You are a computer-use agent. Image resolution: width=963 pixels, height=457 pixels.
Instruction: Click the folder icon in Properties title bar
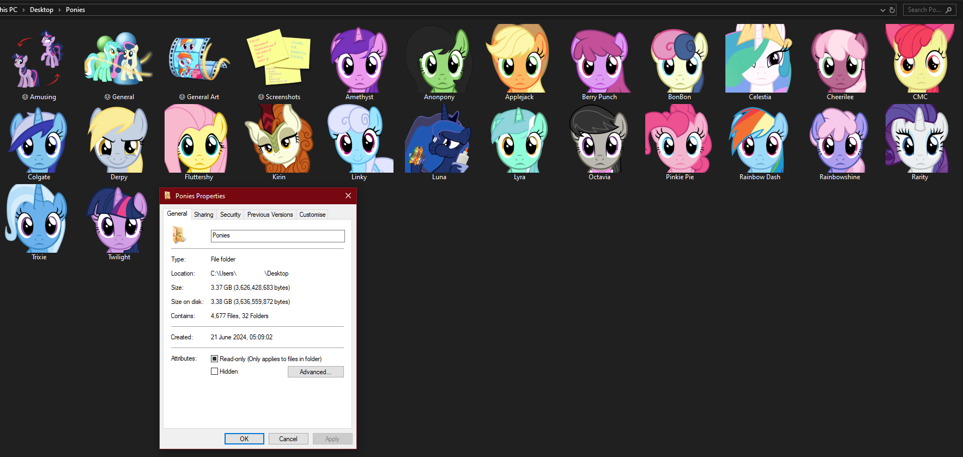168,196
